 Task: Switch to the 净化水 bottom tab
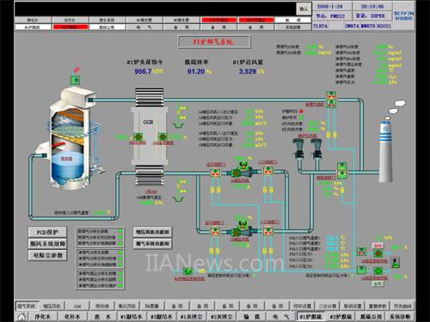[42, 317]
